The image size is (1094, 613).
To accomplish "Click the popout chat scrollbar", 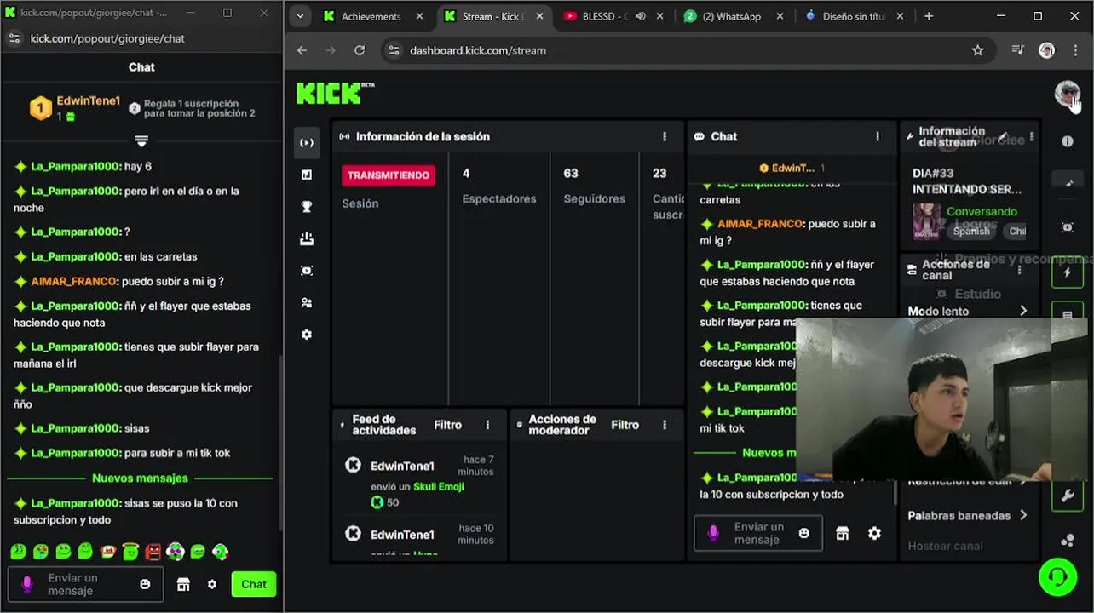I will tap(280, 441).
